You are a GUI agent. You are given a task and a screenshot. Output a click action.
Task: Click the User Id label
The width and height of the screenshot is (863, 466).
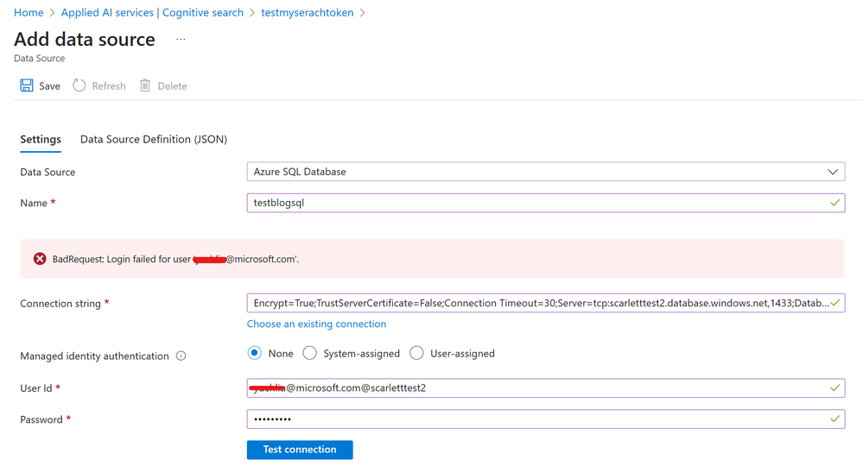(36, 388)
